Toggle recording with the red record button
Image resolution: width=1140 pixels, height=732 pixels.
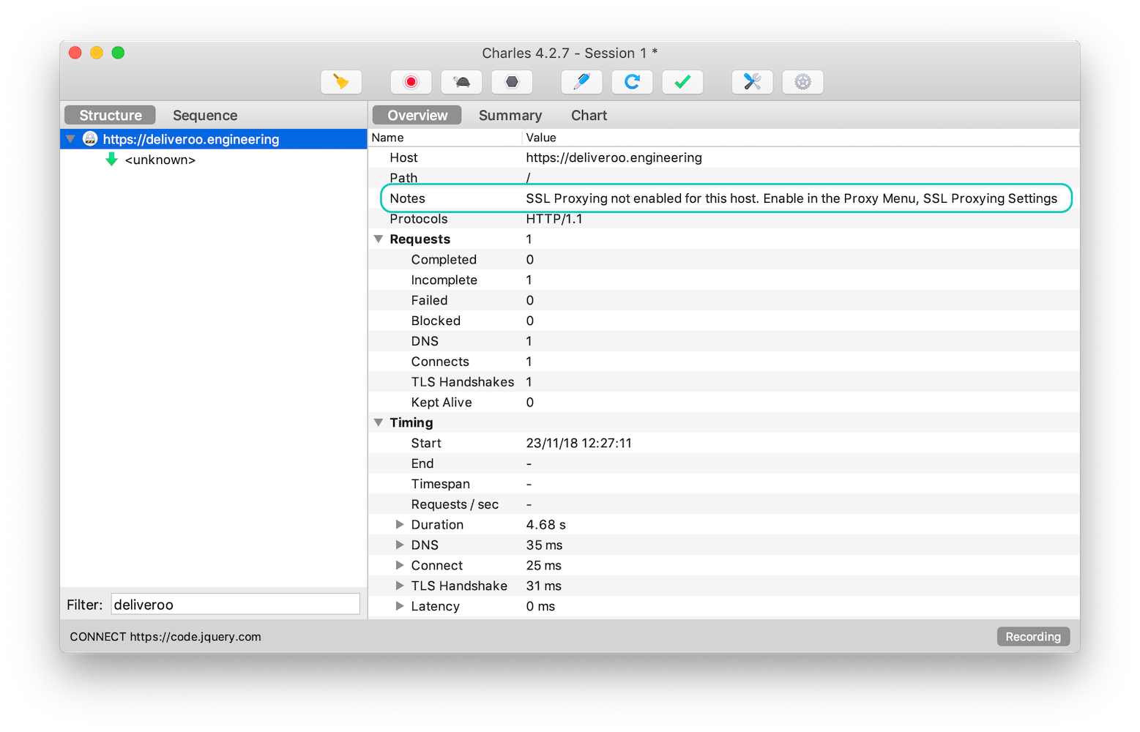click(411, 82)
